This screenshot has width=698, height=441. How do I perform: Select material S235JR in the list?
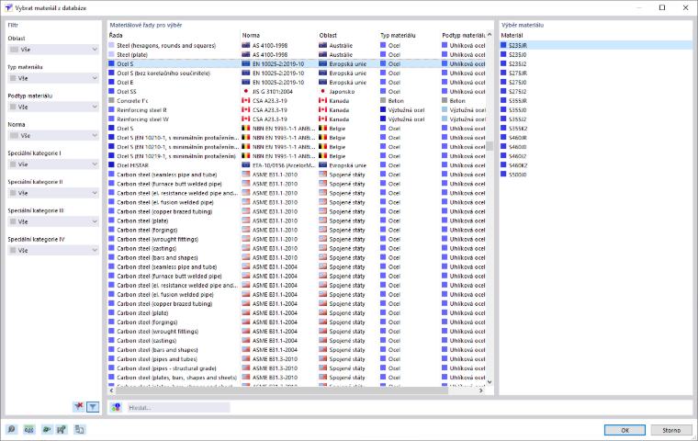pos(596,45)
